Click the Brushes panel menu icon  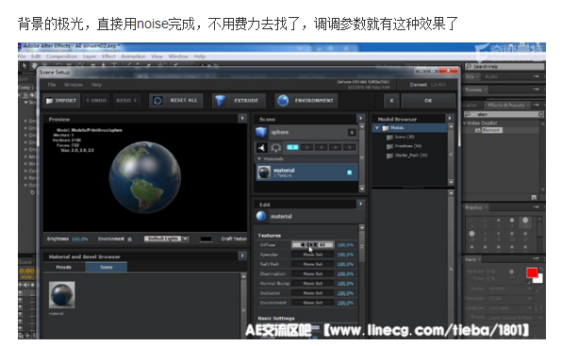pos(537,207)
